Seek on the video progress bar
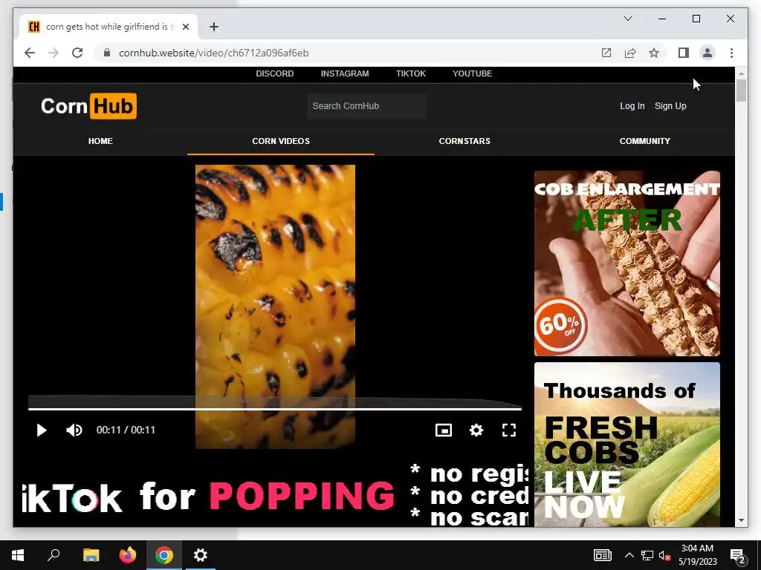The height and width of the screenshot is (570, 761). [x=275, y=409]
